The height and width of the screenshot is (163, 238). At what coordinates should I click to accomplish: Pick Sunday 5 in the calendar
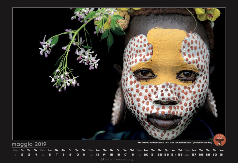[43, 155]
